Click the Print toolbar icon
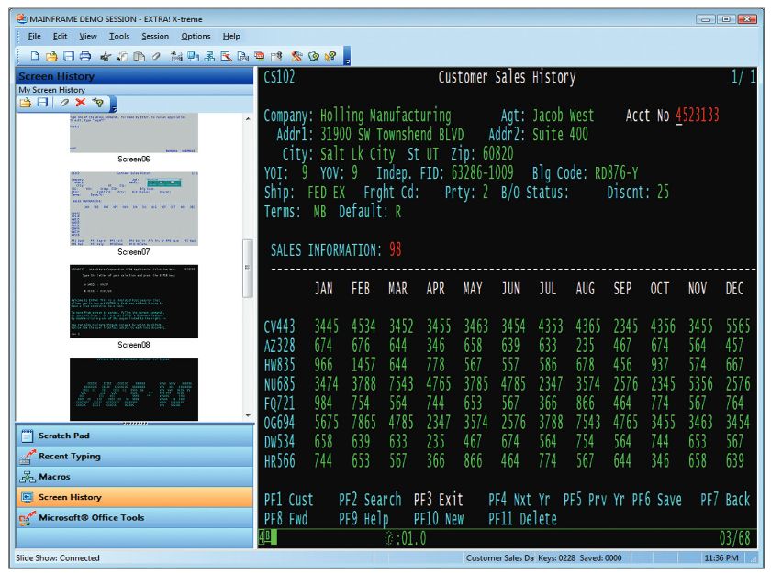771x574 pixels. pos(85,55)
